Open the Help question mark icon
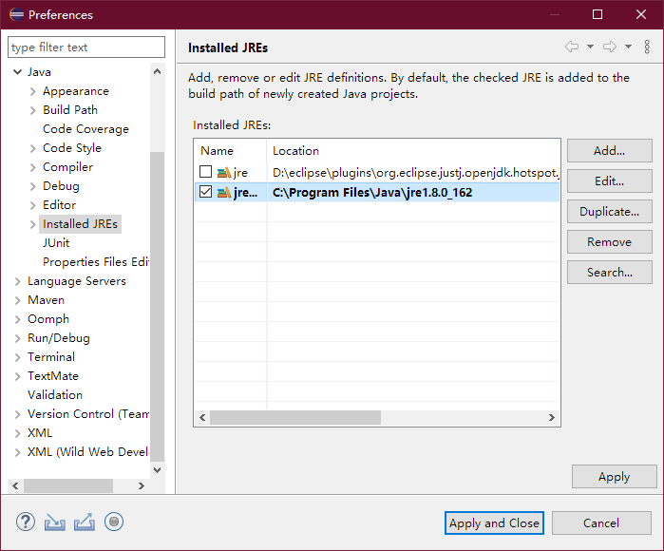 [x=26, y=522]
